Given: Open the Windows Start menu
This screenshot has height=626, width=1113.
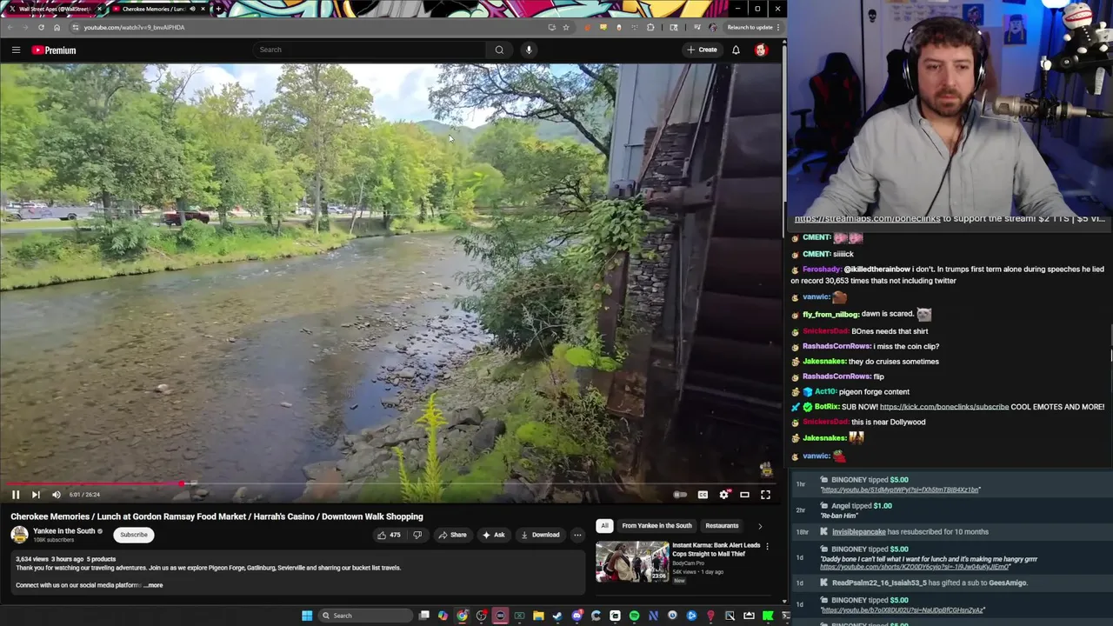Looking at the screenshot, I should pyautogui.click(x=307, y=616).
